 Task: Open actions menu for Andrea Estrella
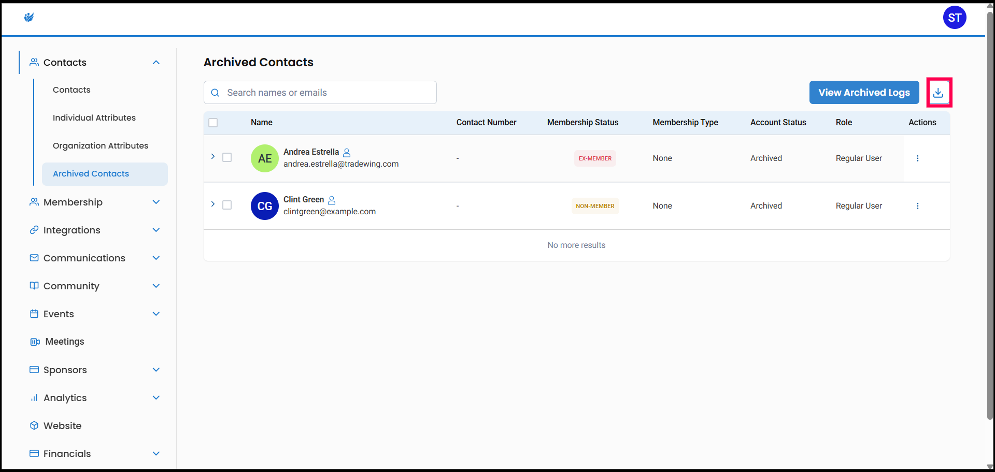(x=918, y=158)
